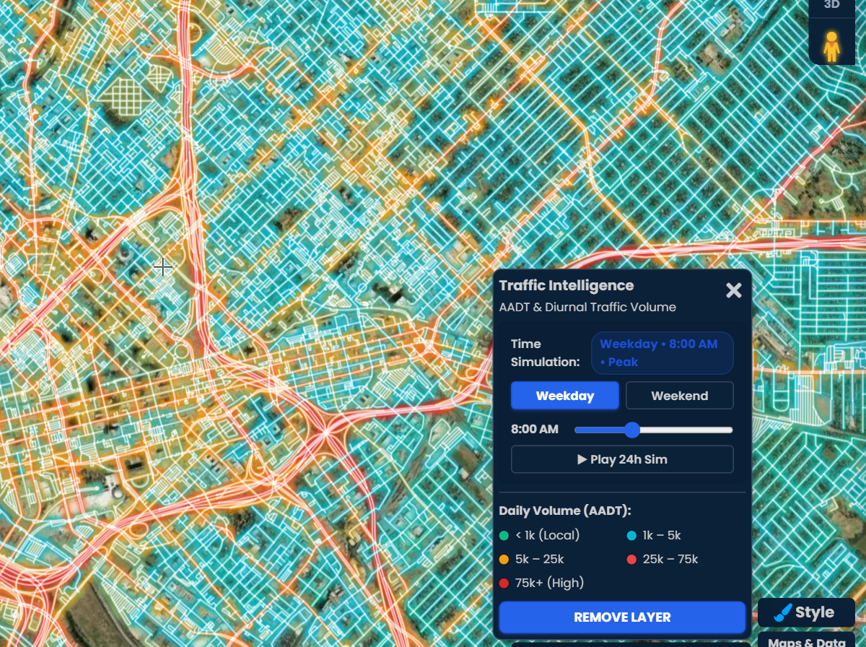Switch to Weekend simulation mode
The width and height of the screenshot is (866, 647).
tap(679, 396)
